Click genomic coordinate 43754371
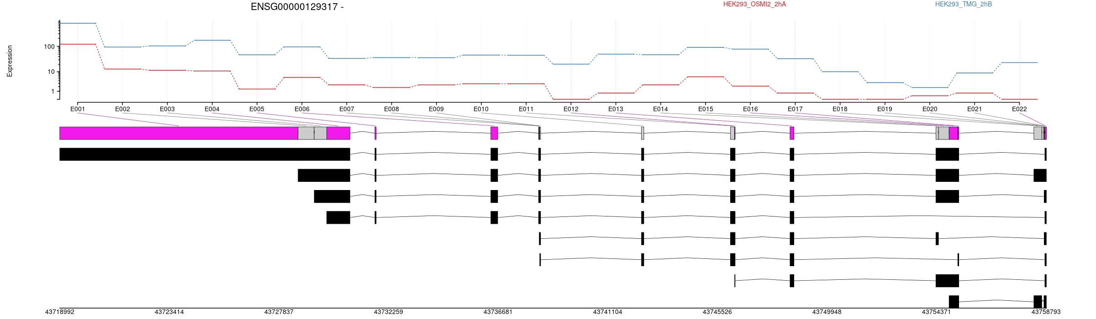 [936, 312]
